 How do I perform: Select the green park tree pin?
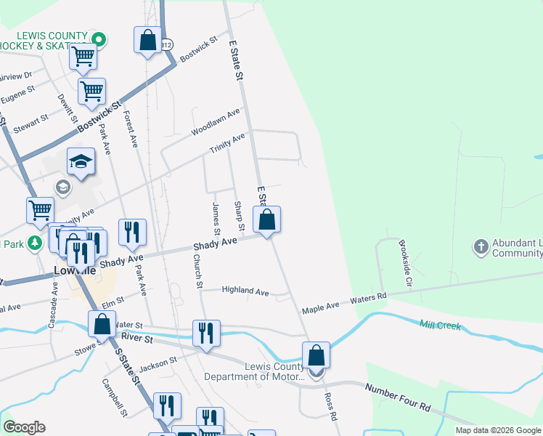(x=35, y=243)
